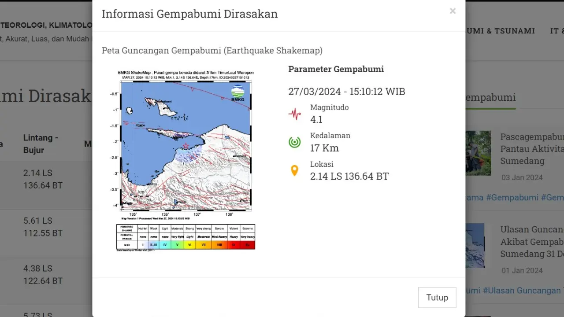The image size is (564, 317).
Task: Click the Parameter Gempabumi heading
Action: tap(336, 69)
